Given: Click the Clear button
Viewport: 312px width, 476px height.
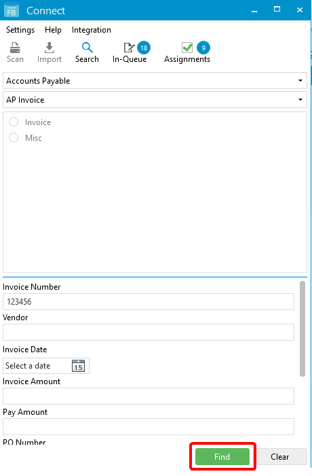Looking at the screenshot, I should pyautogui.click(x=279, y=456).
